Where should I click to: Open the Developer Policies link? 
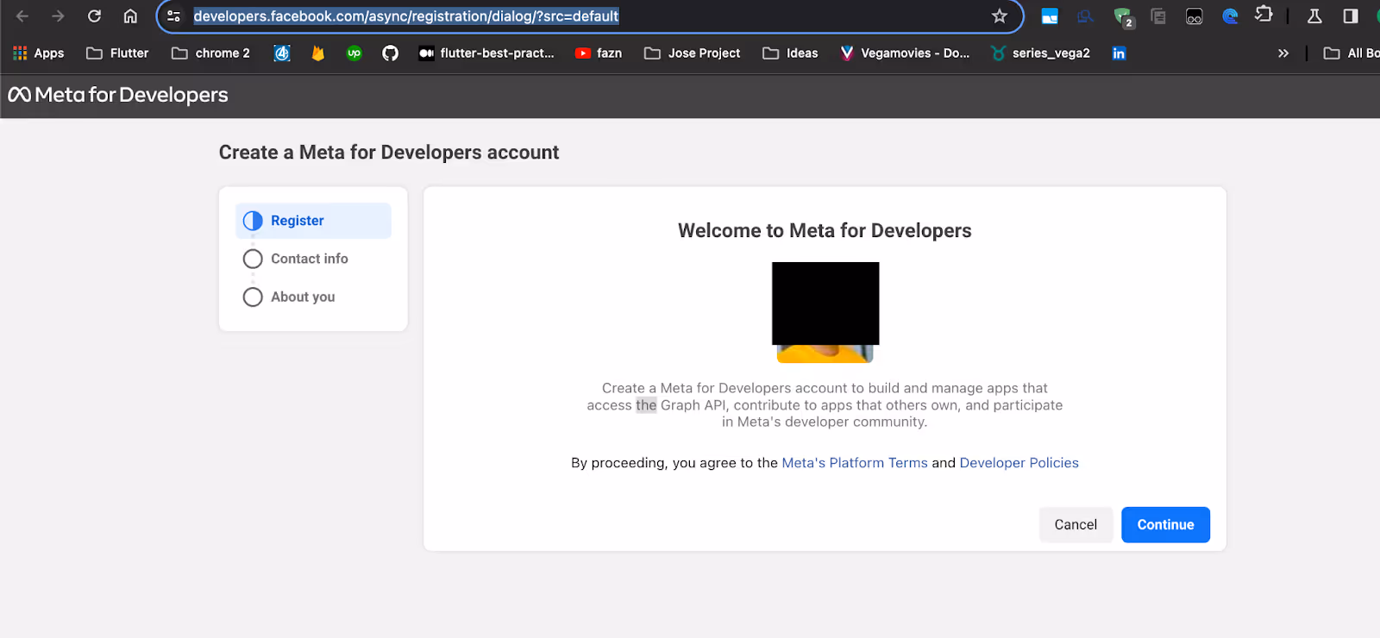coord(1019,463)
